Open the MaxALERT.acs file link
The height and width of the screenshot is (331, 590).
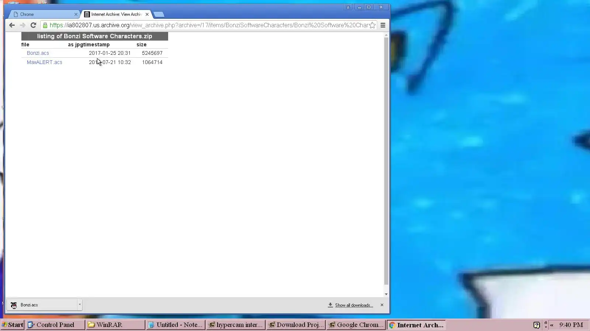44,62
